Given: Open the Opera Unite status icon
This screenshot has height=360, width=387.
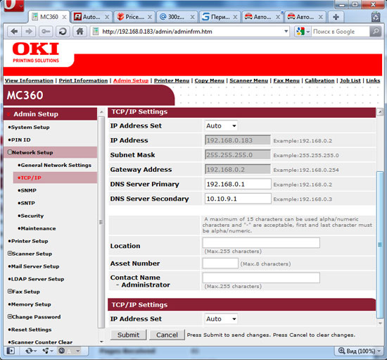Looking at the screenshot, I should (x=48, y=351).
